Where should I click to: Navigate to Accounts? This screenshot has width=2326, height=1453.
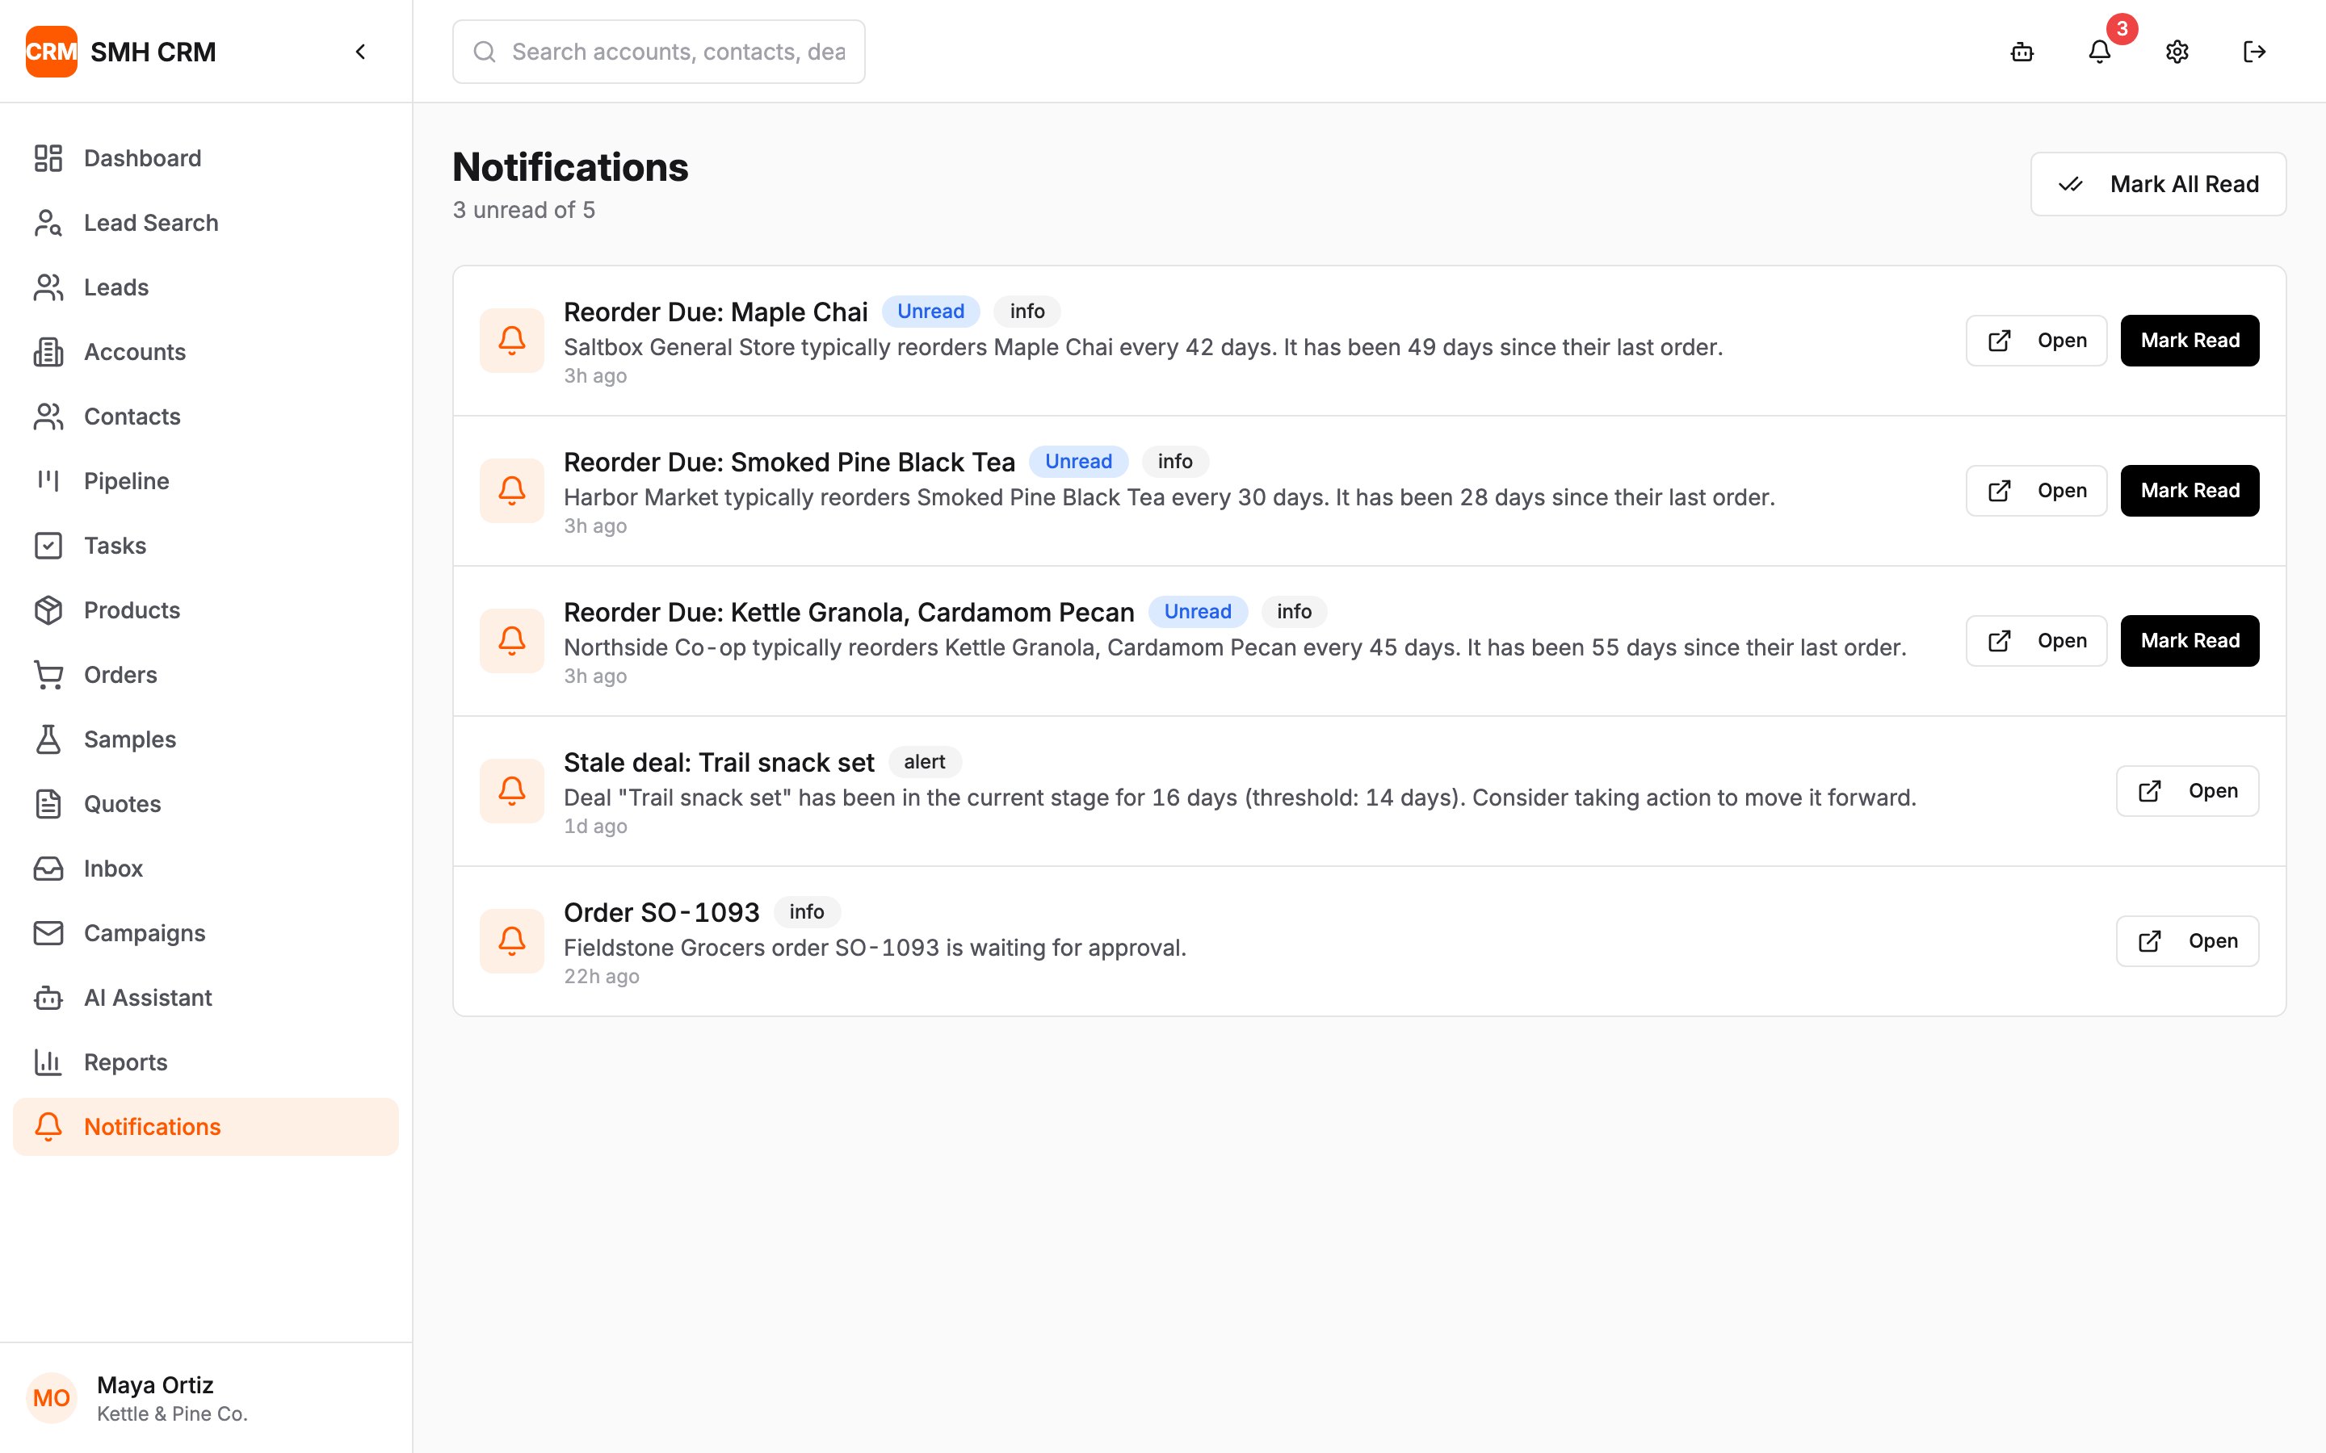point(206,352)
